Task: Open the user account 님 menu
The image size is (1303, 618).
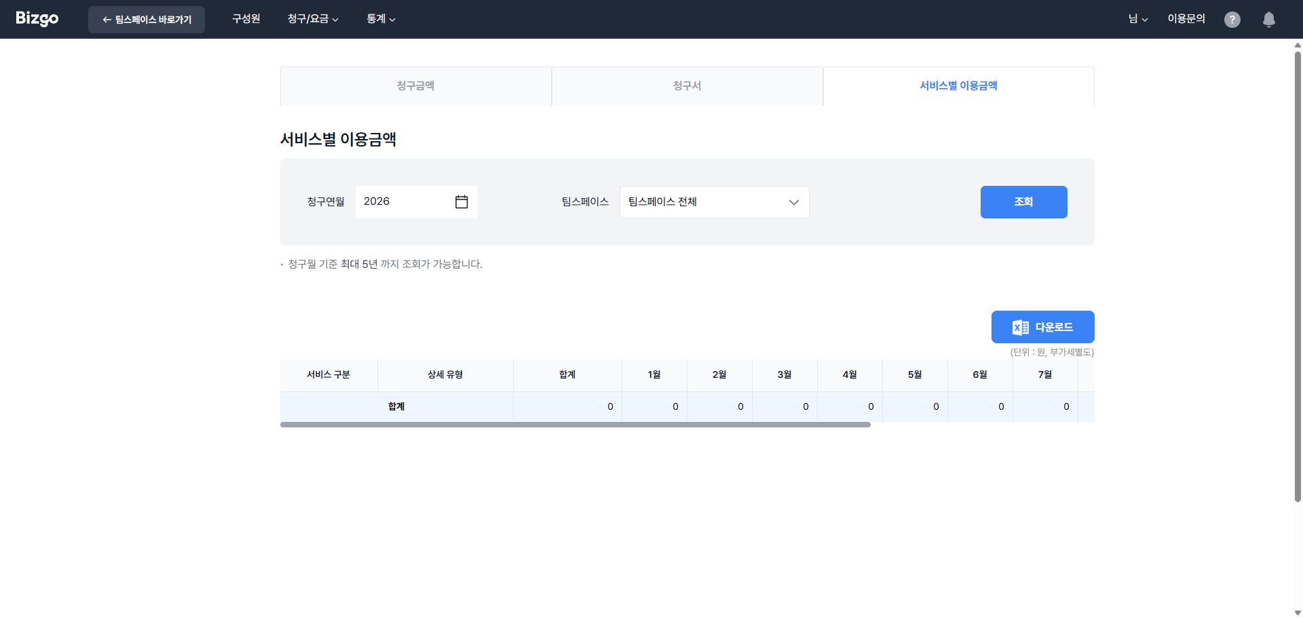Action: [x=1138, y=19]
